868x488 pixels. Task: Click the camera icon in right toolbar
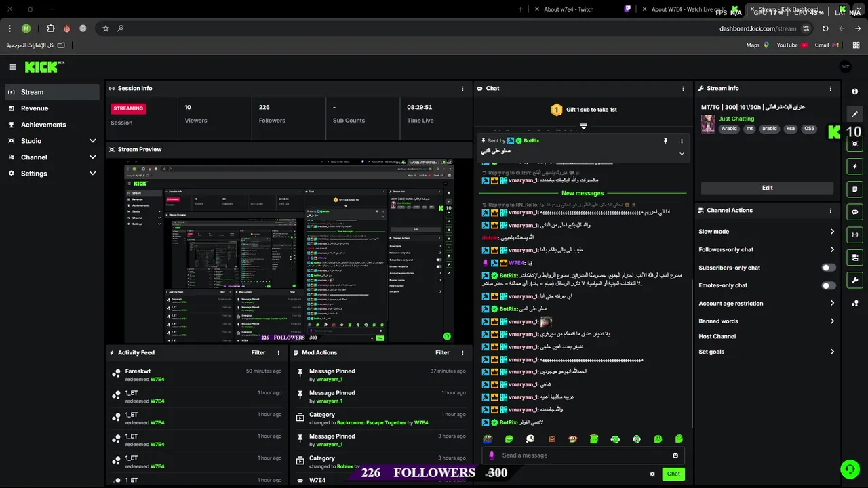point(854,258)
